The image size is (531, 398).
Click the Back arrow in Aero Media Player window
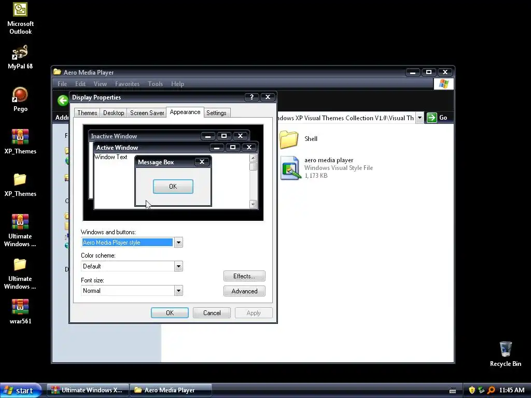tap(63, 101)
